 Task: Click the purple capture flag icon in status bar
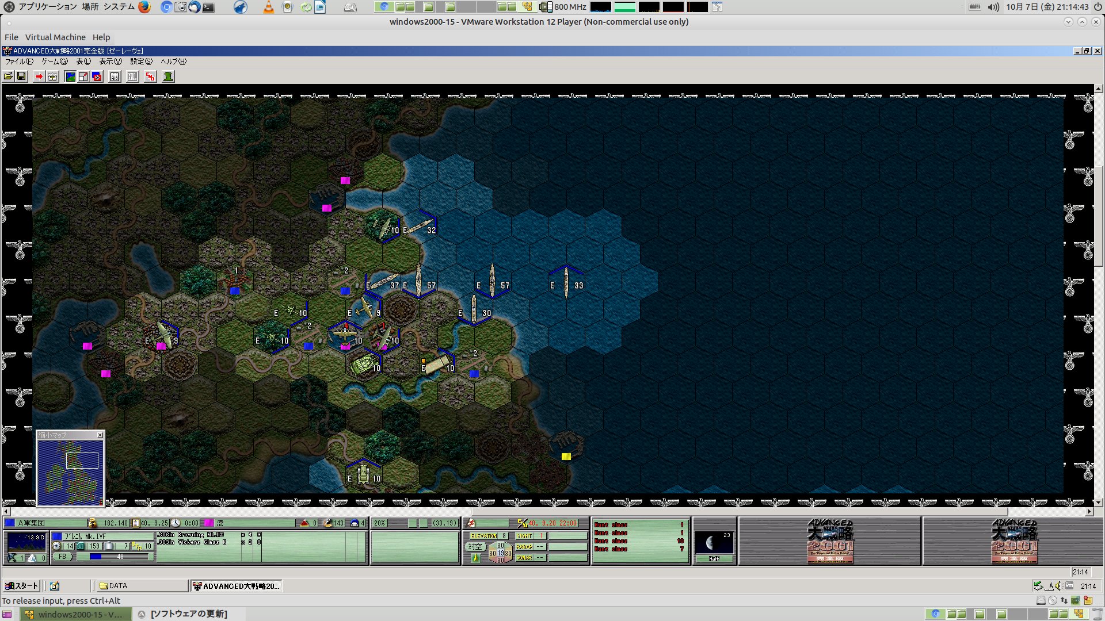pos(208,523)
